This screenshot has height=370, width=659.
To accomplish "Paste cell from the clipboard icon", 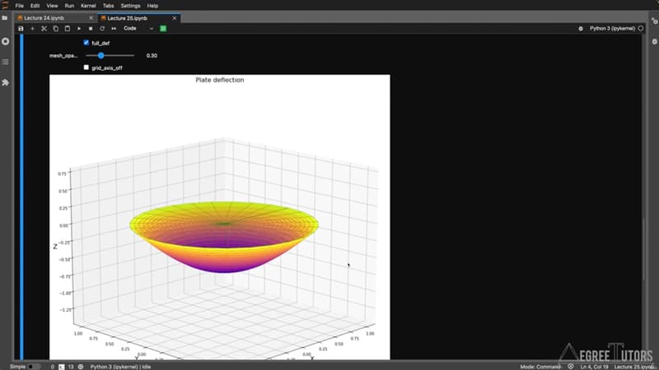I will 68,29.
